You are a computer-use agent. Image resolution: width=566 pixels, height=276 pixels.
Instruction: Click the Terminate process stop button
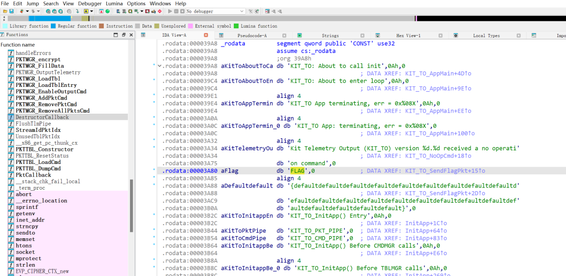[182, 11]
